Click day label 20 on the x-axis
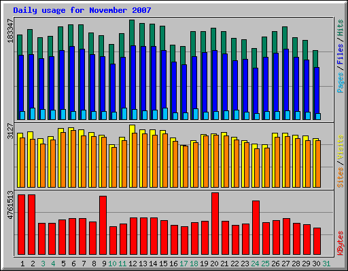Screen dimensions: 348x271 (x=214, y=264)
